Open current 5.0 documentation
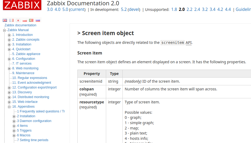251x143 pixels. tap(65, 9)
